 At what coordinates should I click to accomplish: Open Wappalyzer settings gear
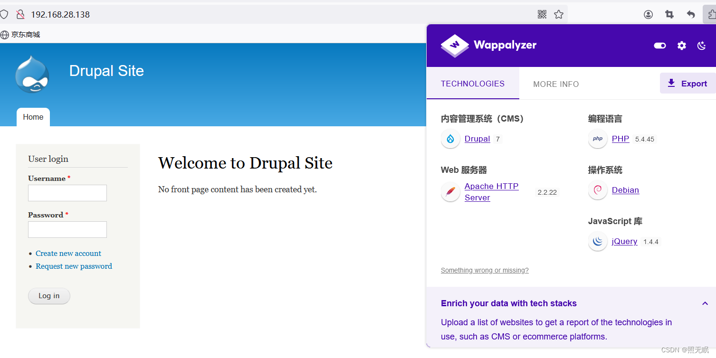(x=682, y=46)
